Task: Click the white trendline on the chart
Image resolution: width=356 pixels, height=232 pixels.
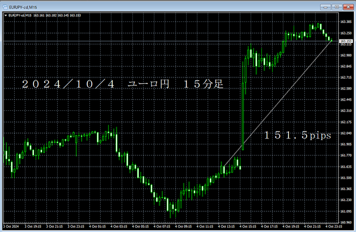Action: [x=277, y=104]
